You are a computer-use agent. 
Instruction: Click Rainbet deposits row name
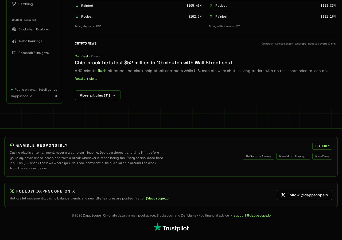point(87,6)
